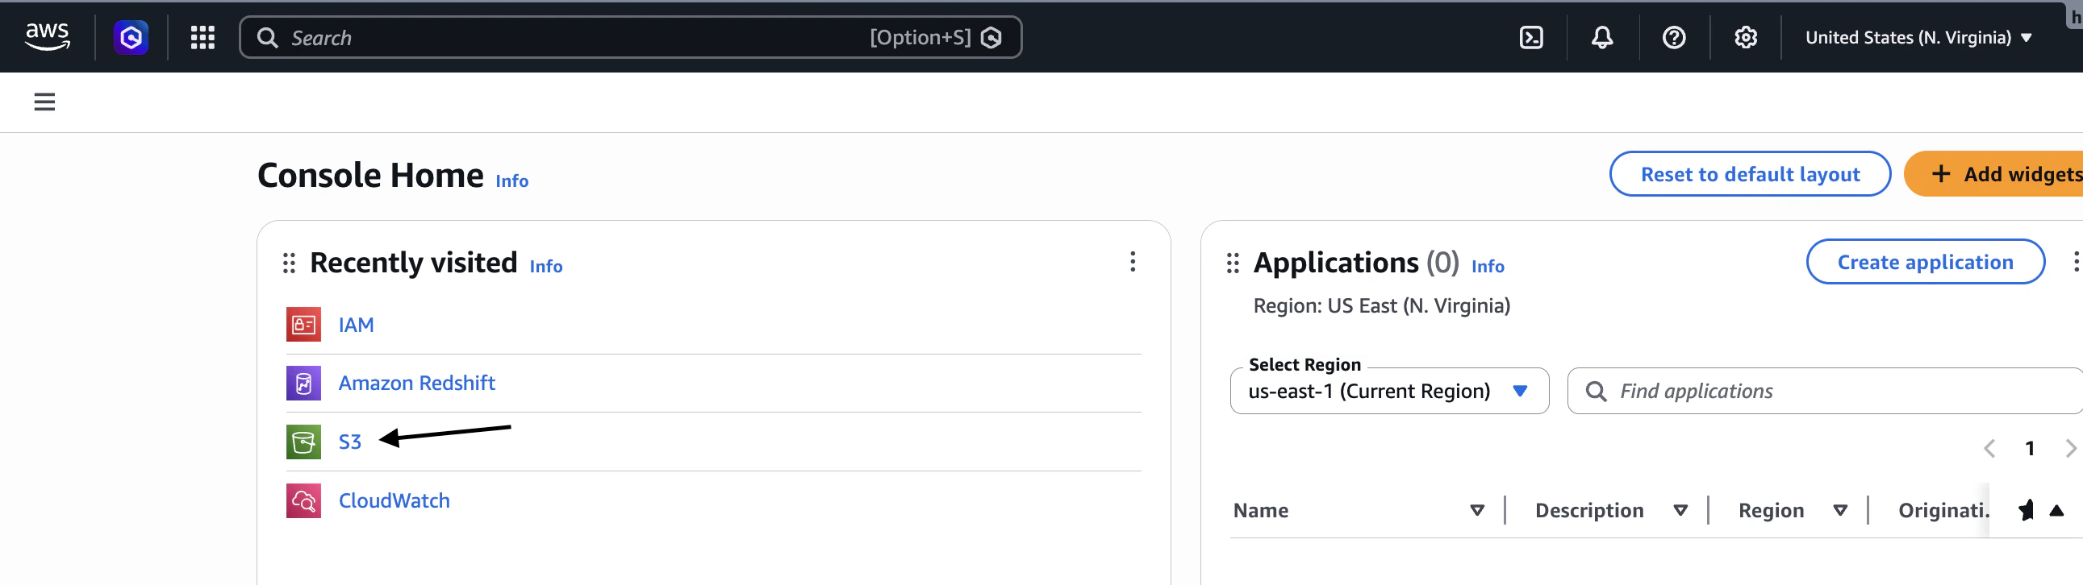Click the Create application button
The image size is (2083, 585).
[x=1925, y=262]
